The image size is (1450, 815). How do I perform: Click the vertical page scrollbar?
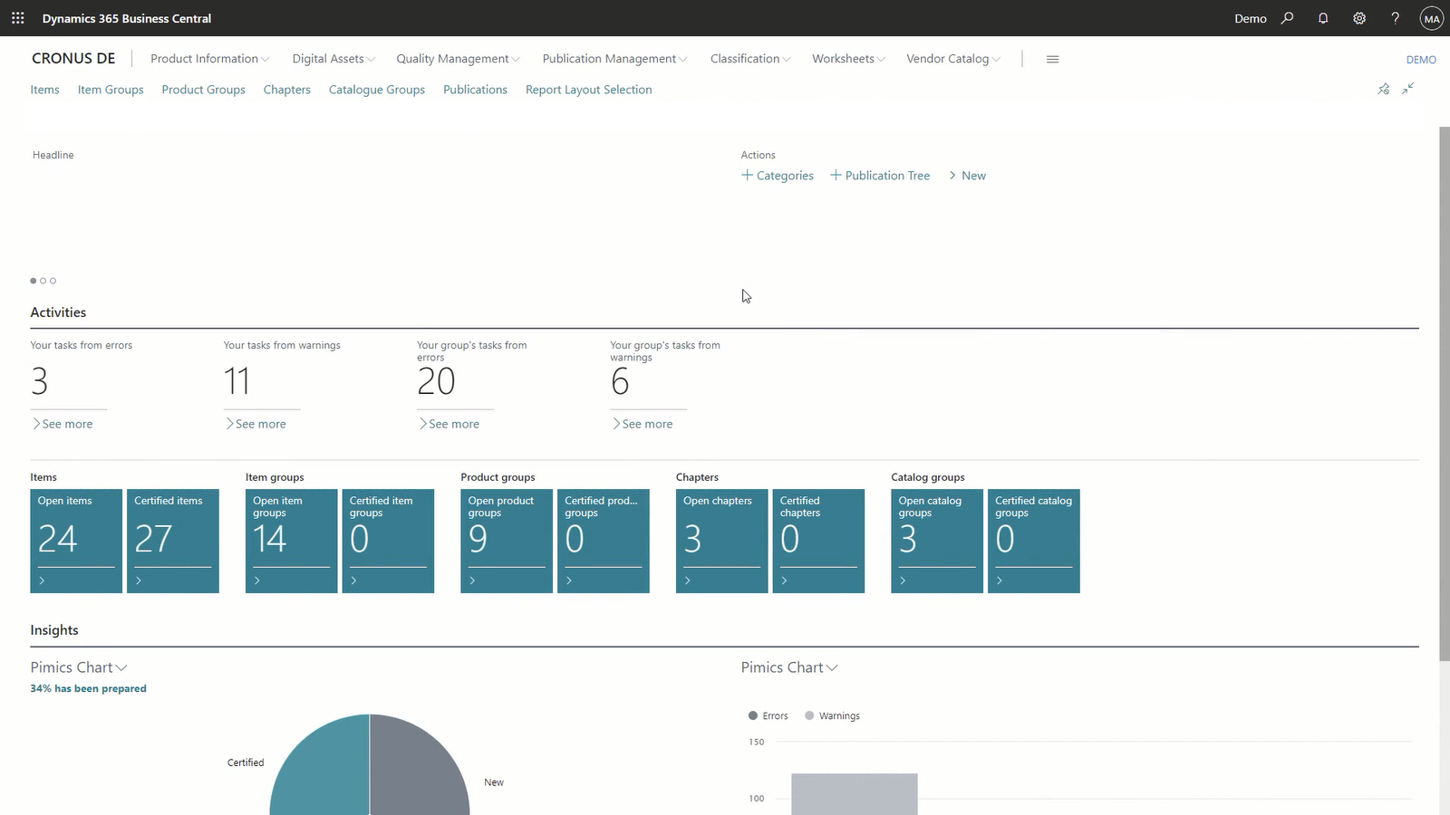(x=1445, y=393)
